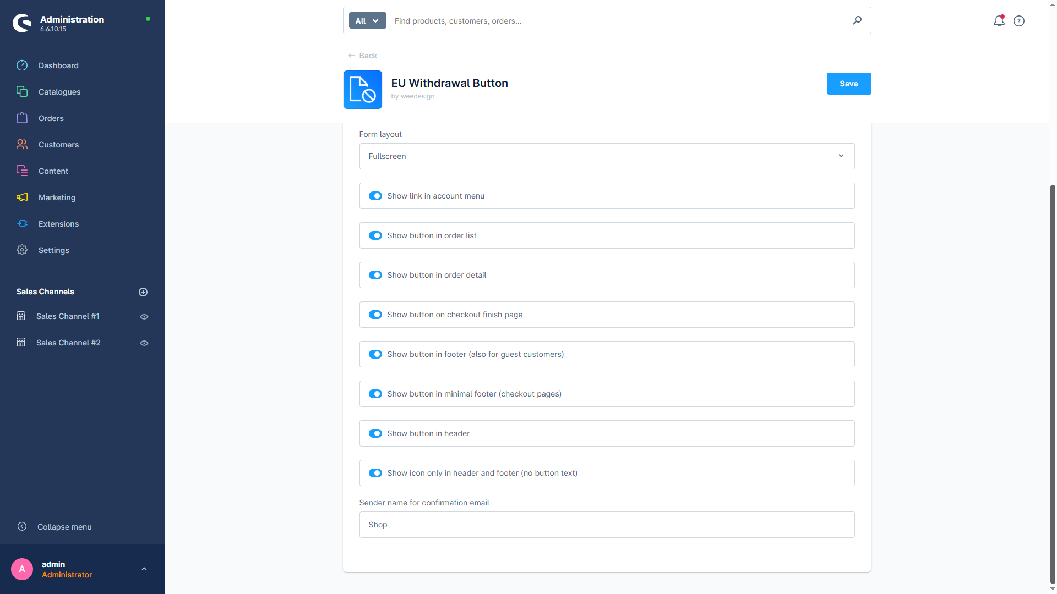Toggle Show button in header
The height and width of the screenshot is (594, 1057).
pos(375,433)
